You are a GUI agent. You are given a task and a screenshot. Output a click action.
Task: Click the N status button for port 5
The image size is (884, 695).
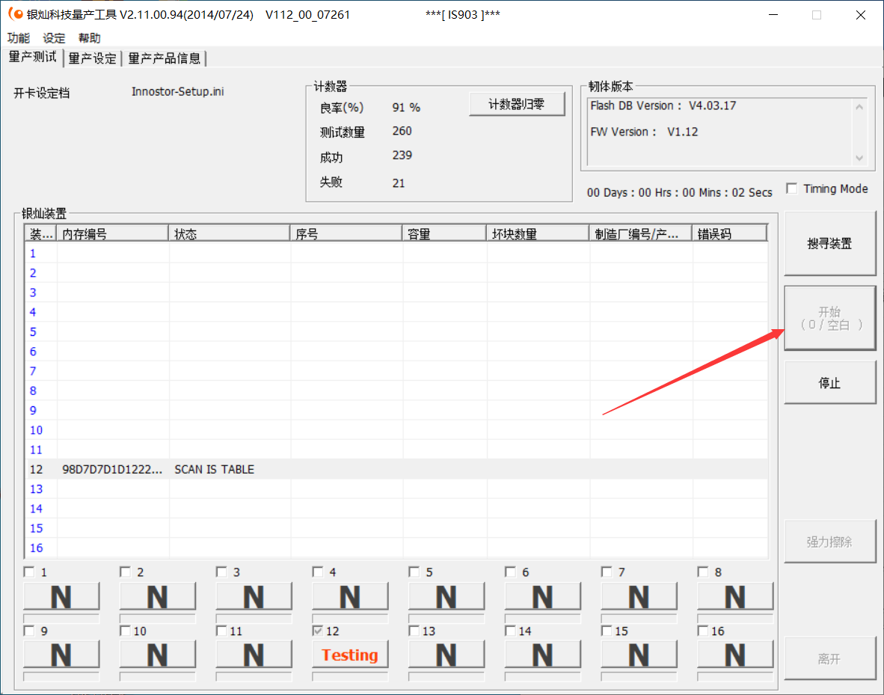coord(446,596)
